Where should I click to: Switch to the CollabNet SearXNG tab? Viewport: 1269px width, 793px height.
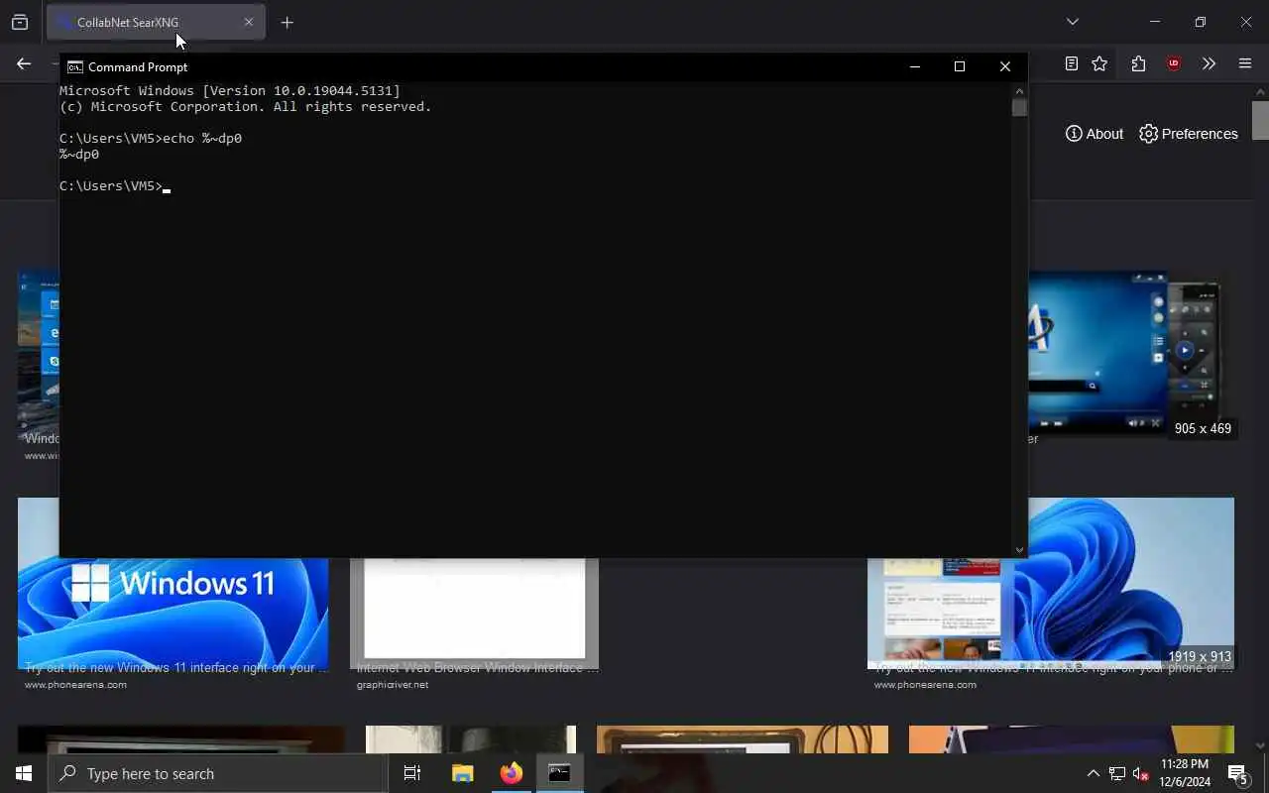click(x=156, y=22)
